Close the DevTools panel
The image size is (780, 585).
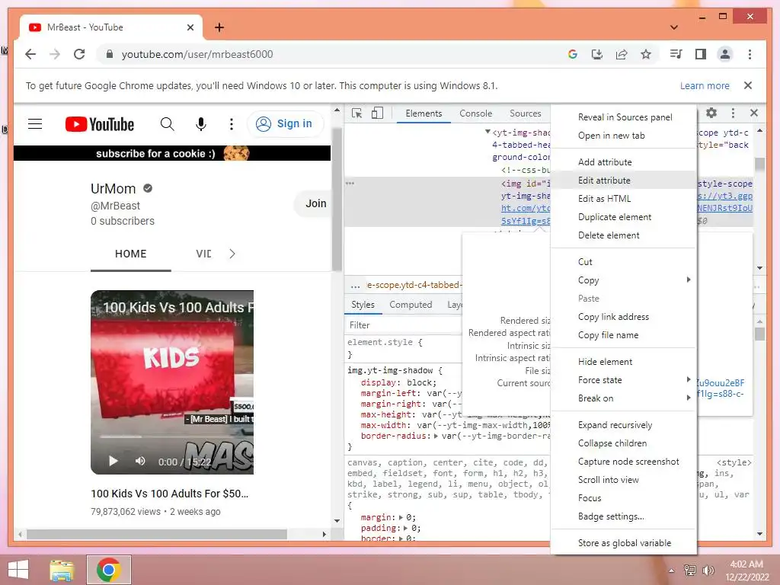tap(754, 113)
